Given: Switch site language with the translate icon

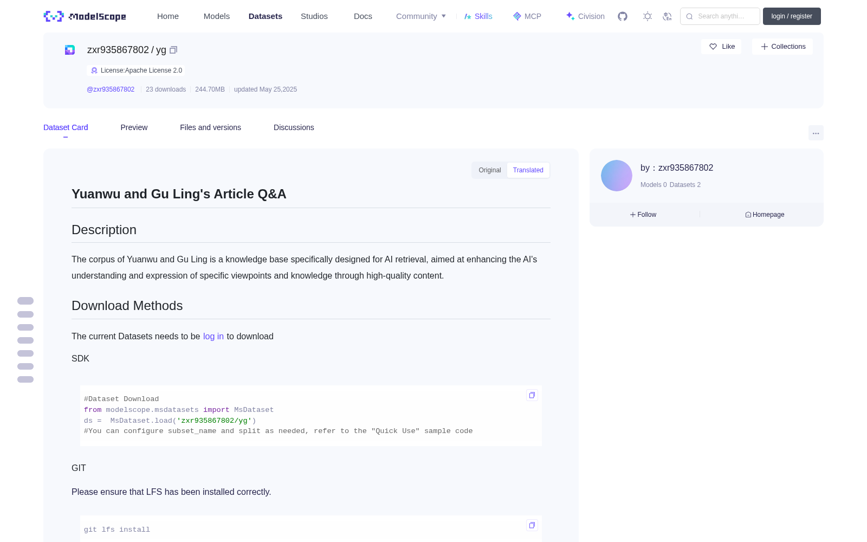Looking at the screenshot, I should (668, 16).
